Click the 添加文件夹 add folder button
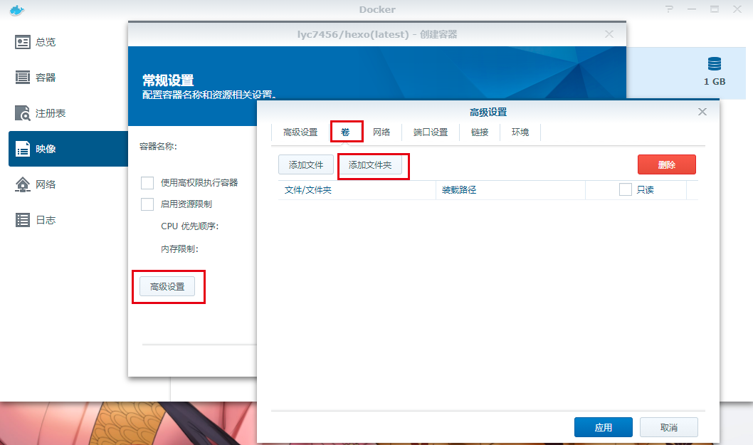The height and width of the screenshot is (445, 753). click(x=370, y=165)
